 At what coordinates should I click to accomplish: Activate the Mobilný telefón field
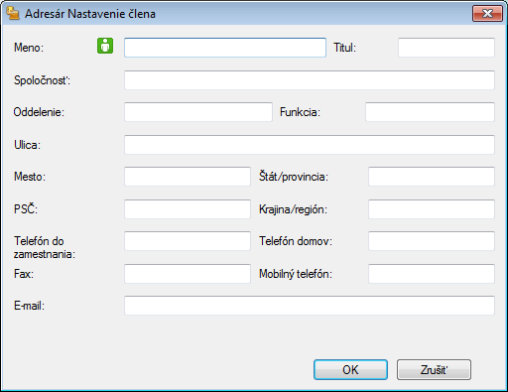point(432,274)
